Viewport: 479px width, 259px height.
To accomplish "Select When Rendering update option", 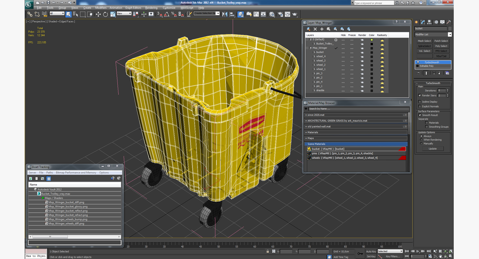I will [421, 140].
